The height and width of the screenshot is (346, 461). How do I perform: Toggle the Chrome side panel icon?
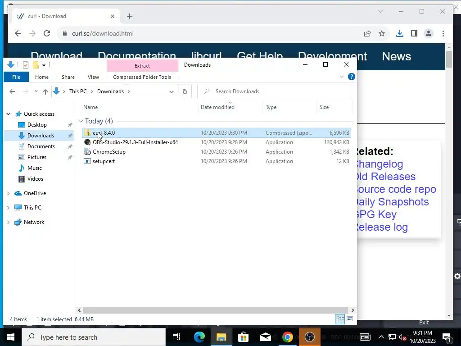tap(414, 33)
